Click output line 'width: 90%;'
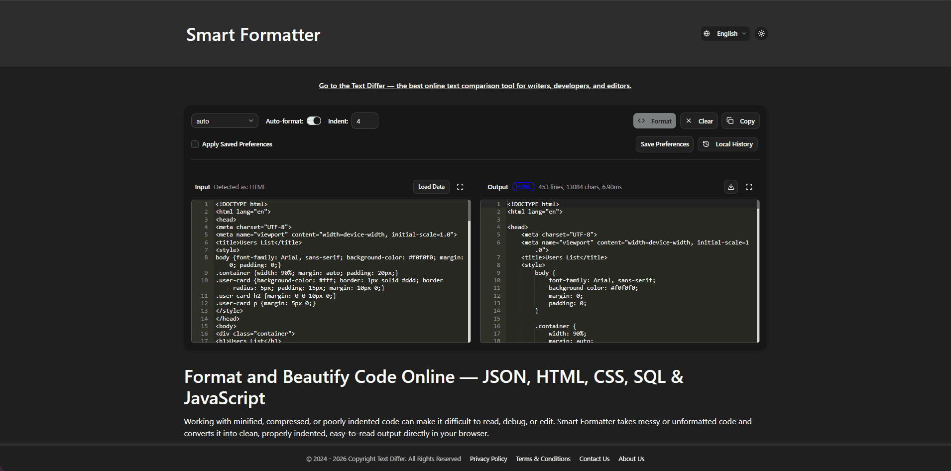951x471 pixels. point(568,334)
